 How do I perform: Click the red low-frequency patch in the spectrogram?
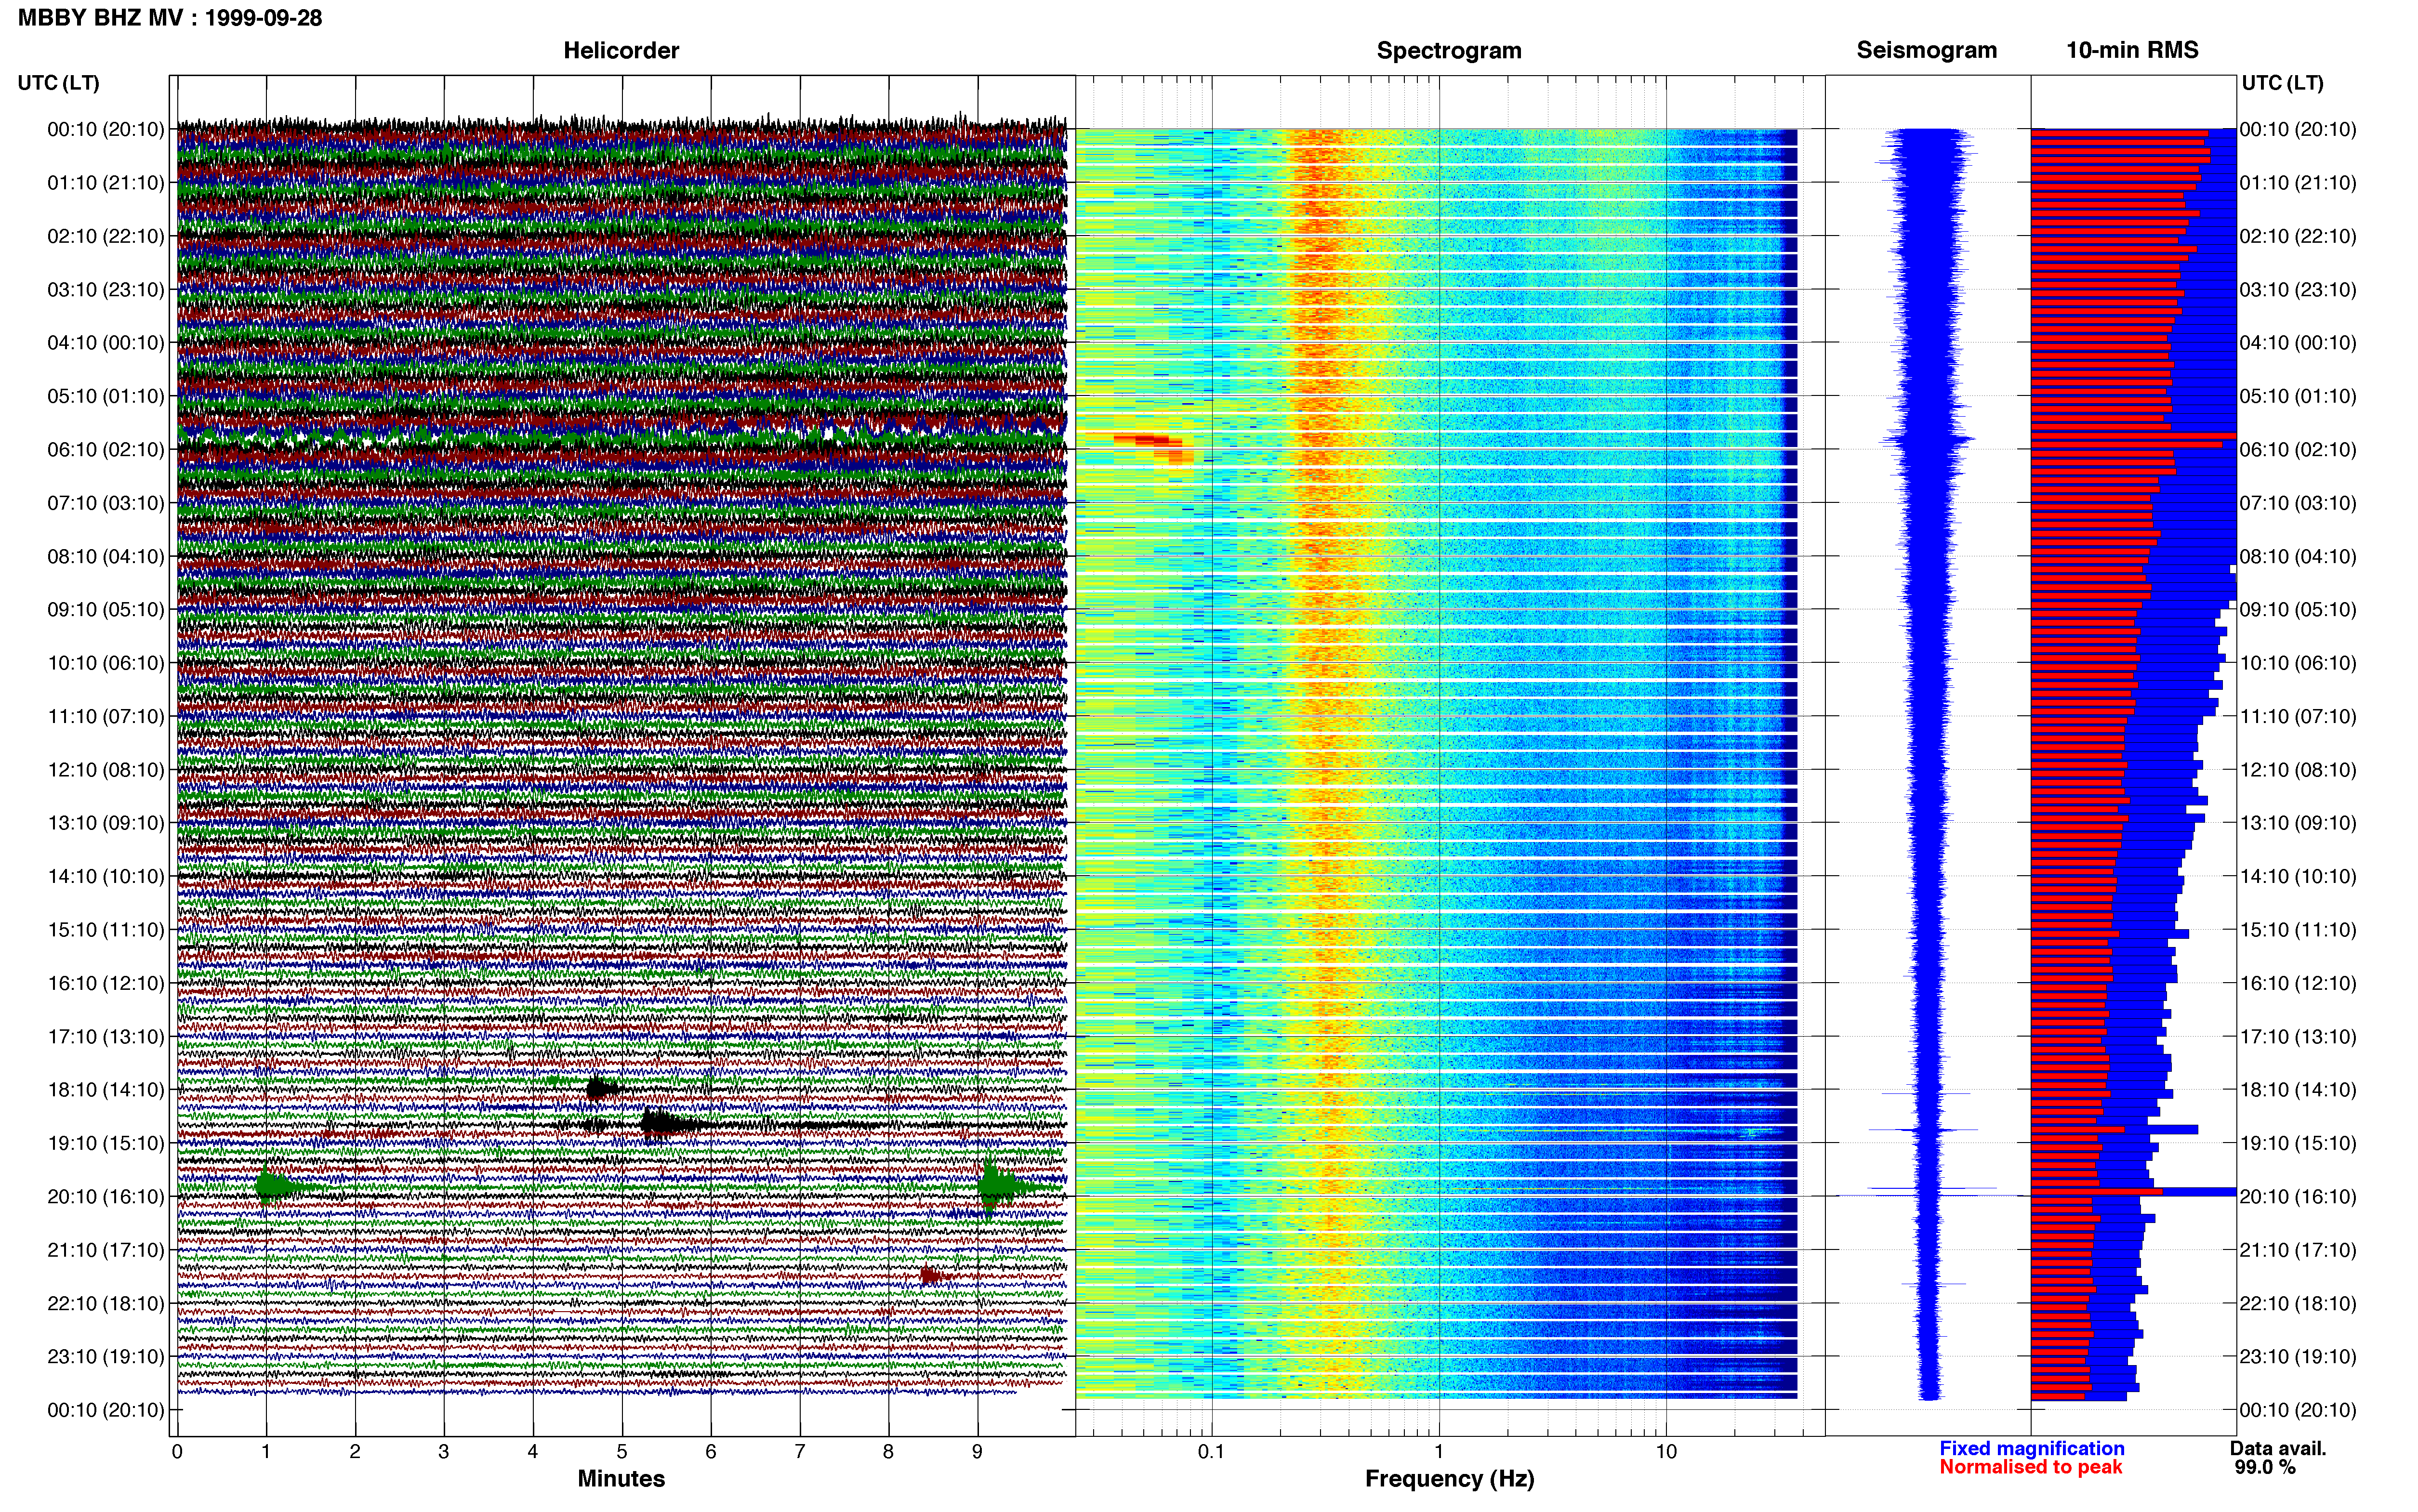pyautogui.click(x=1153, y=448)
